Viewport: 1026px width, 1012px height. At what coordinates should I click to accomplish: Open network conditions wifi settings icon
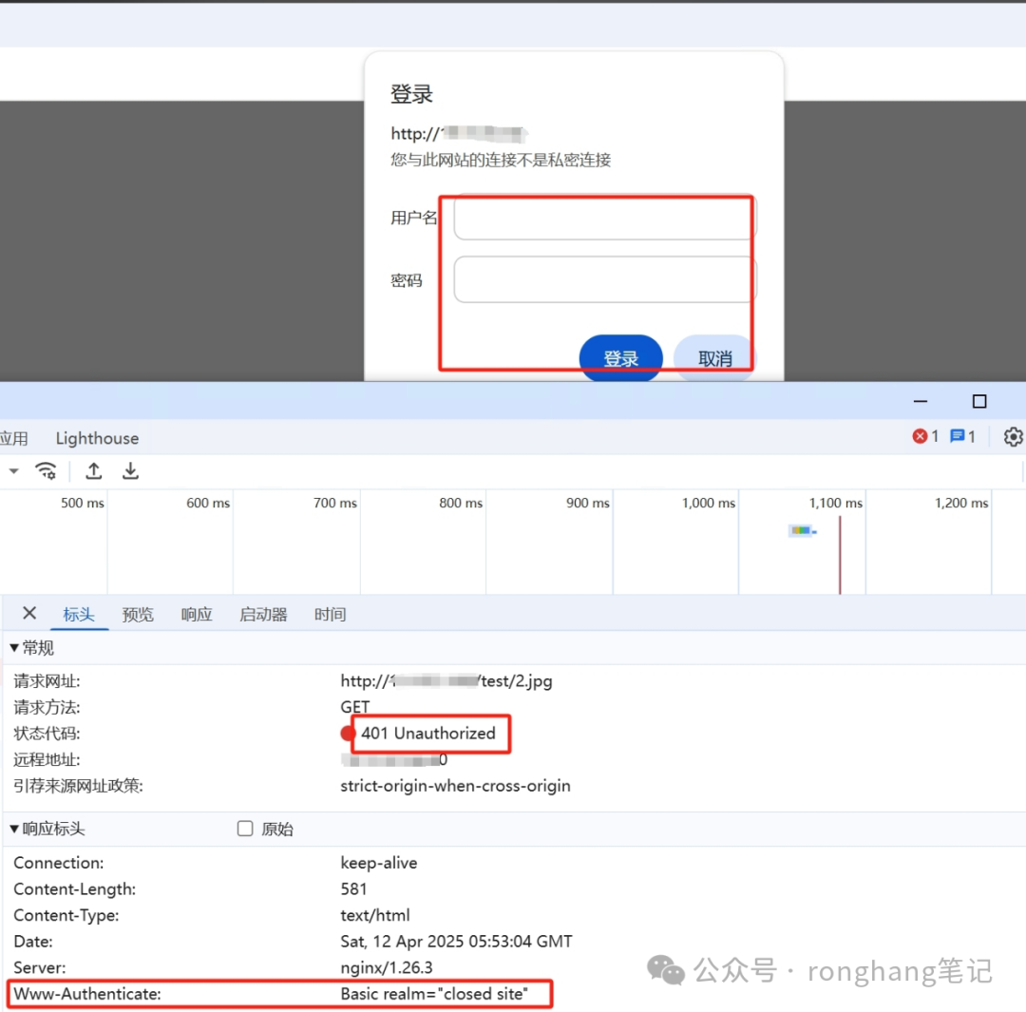[46, 471]
